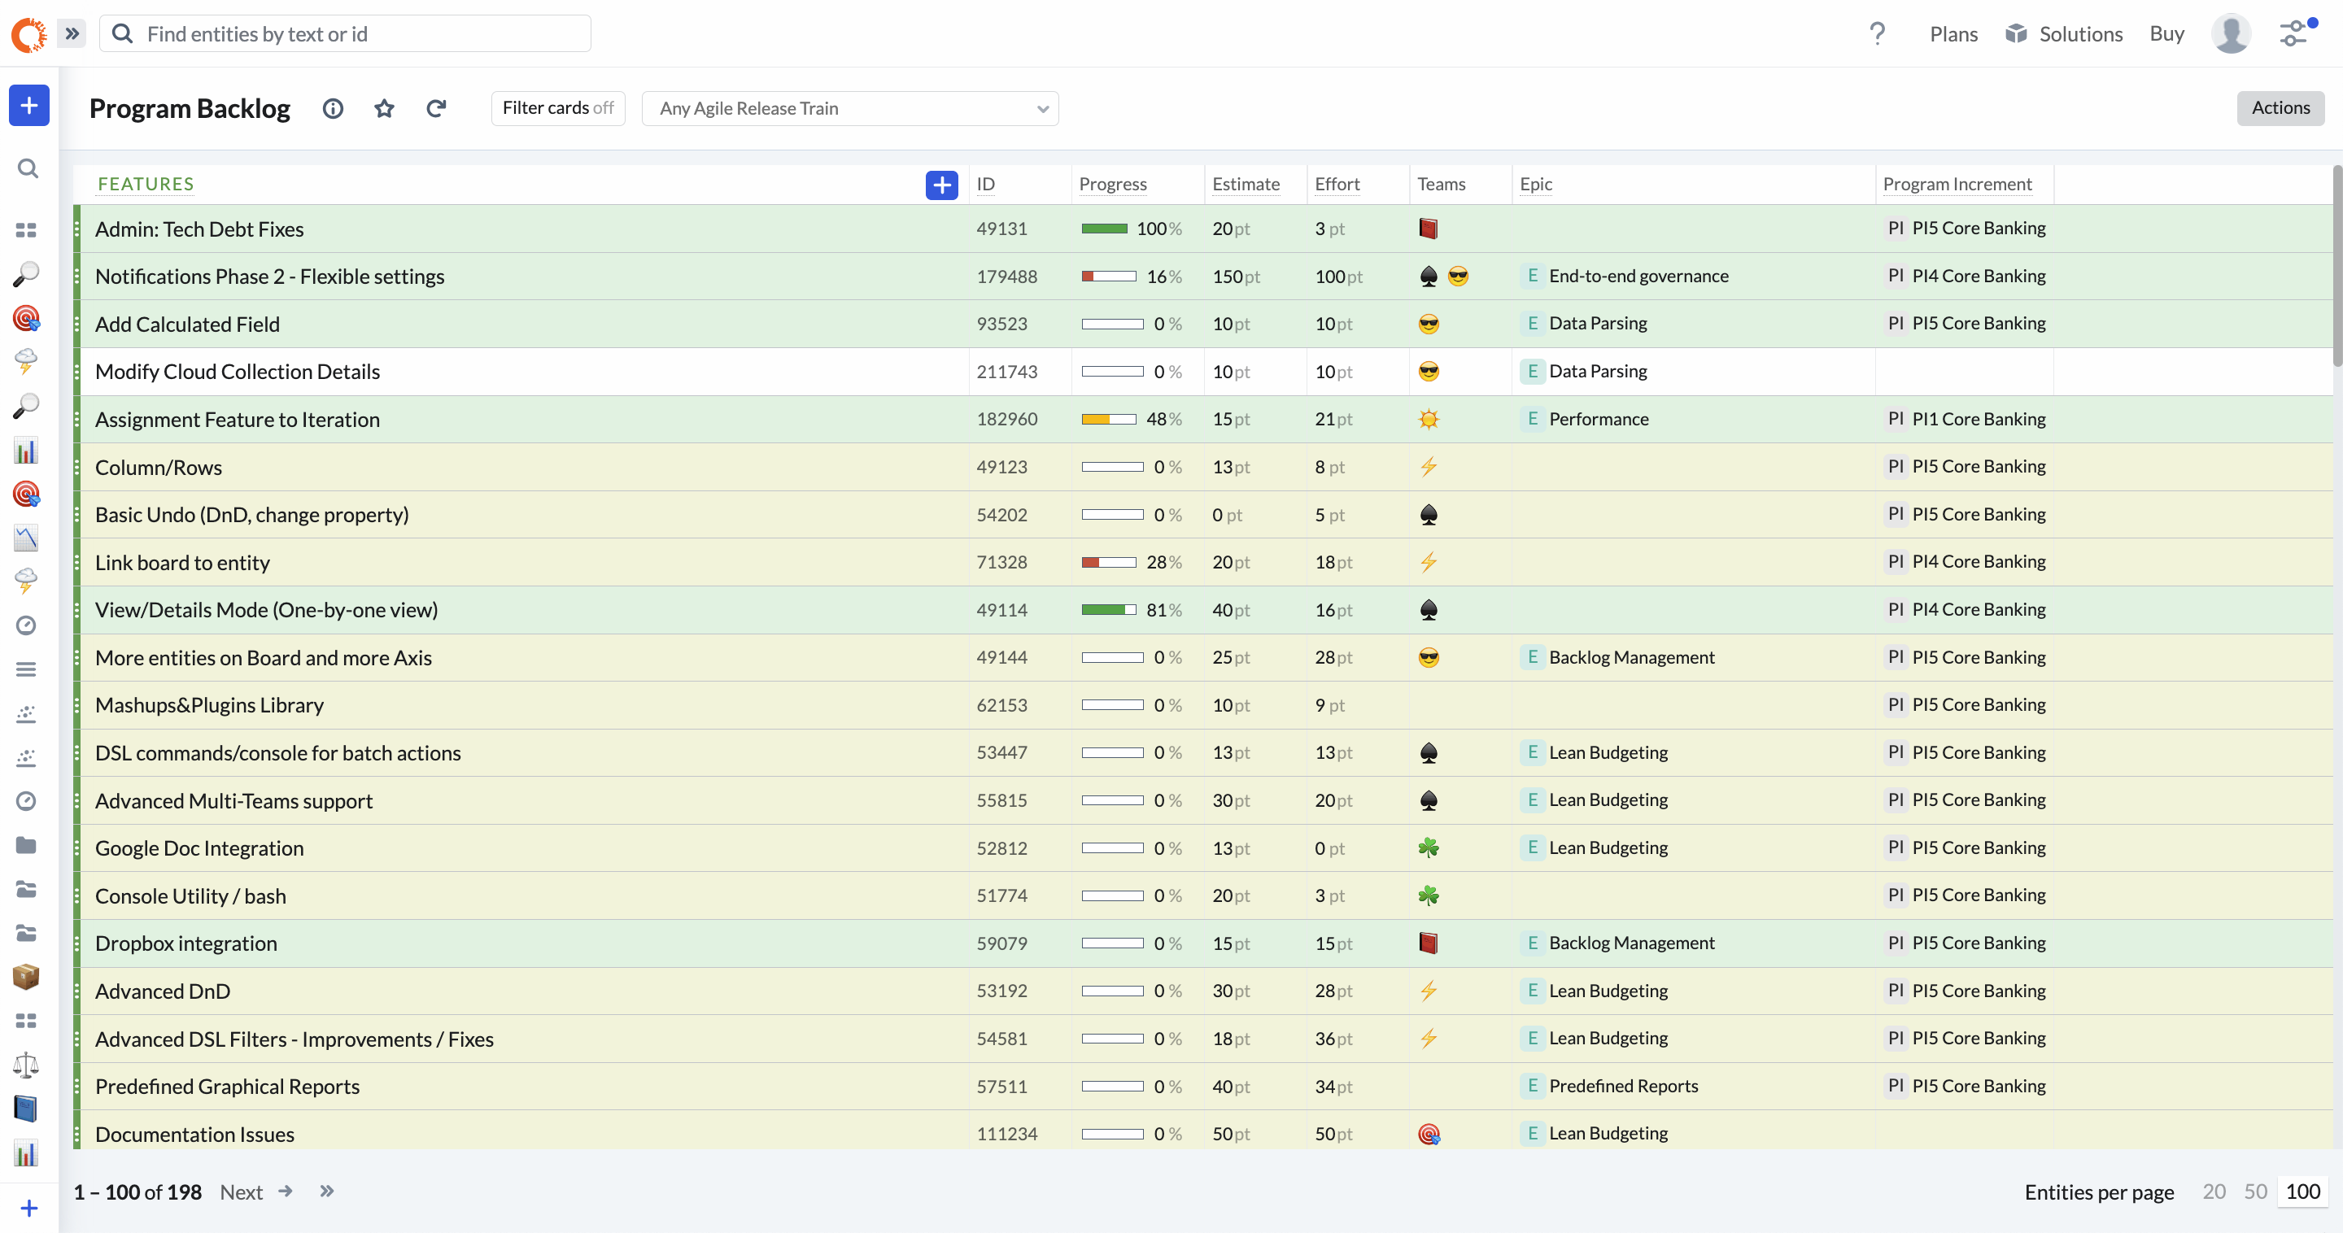Click the red book team icon for Admin: Tech Debt Fixes
Viewport: 2343px width, 1233px height.
click(x=1428, y=229)
